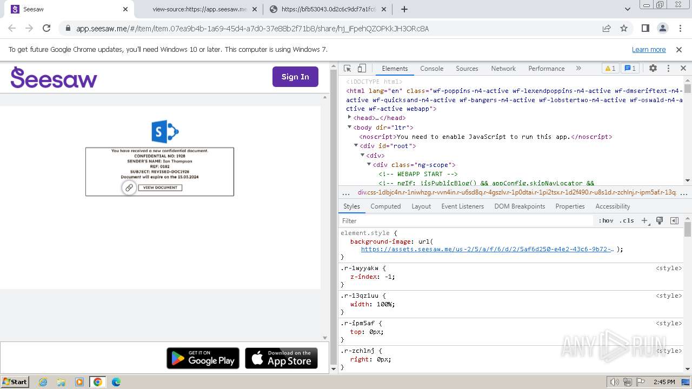Click the SharePoint logo in the document

coord(165,131)
